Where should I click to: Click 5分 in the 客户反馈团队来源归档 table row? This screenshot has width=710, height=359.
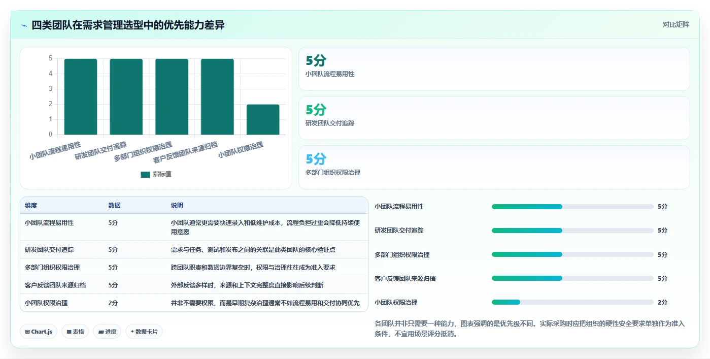click(113, 285)
